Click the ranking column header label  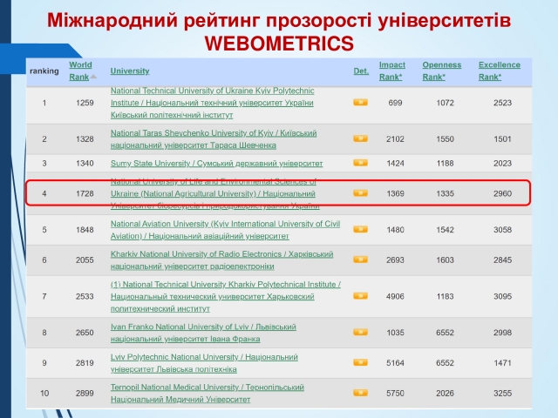point(44,71)
